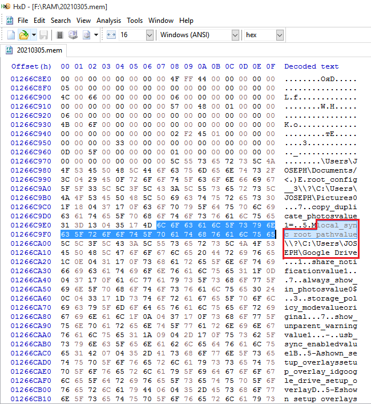
Task: Switch to the 20210305.mem tab
Action: (x=34, y=50)
